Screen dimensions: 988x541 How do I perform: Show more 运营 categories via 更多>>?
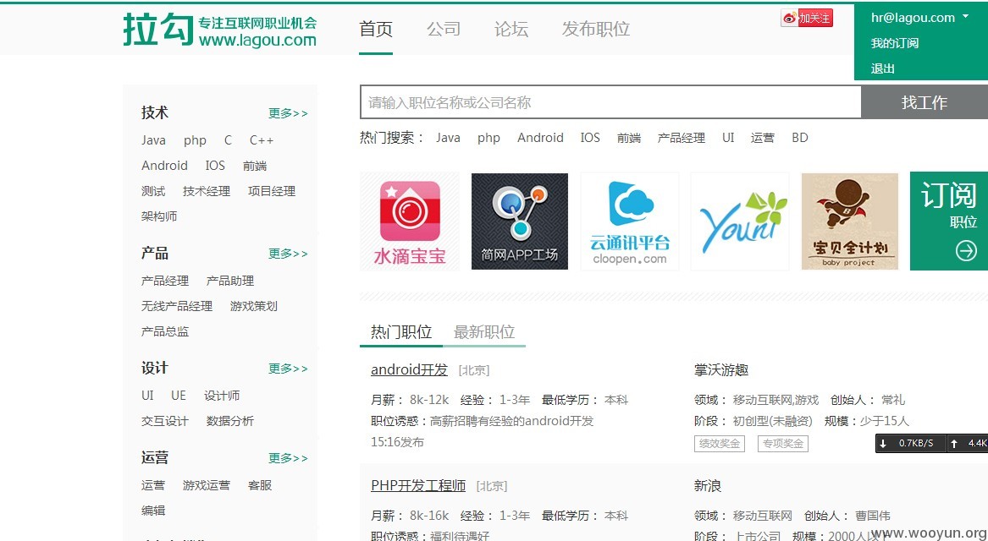point(288,458)
